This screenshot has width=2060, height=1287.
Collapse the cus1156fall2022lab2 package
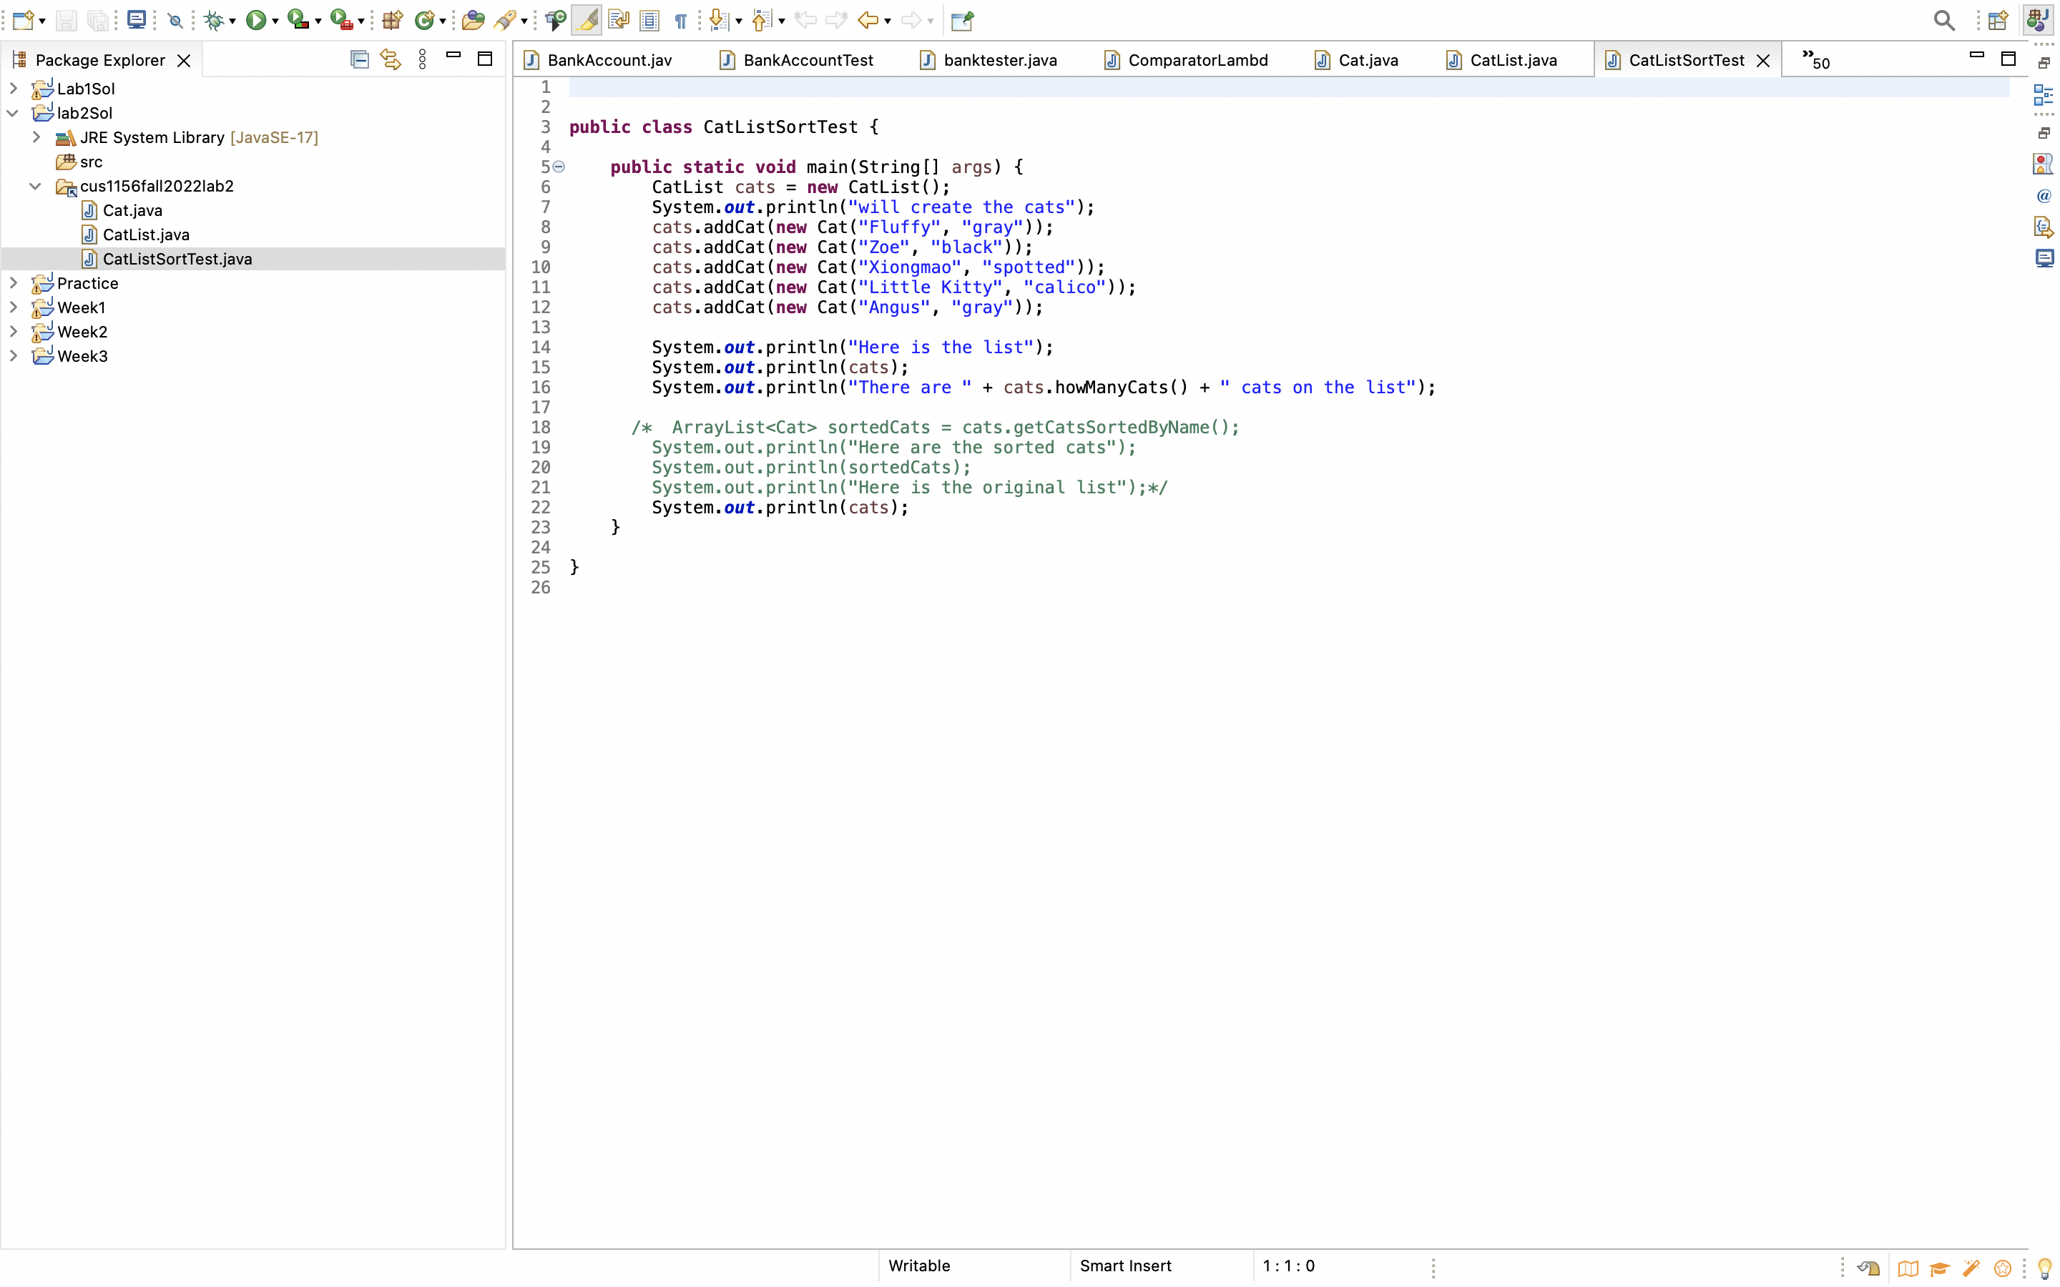pos(36,186)
